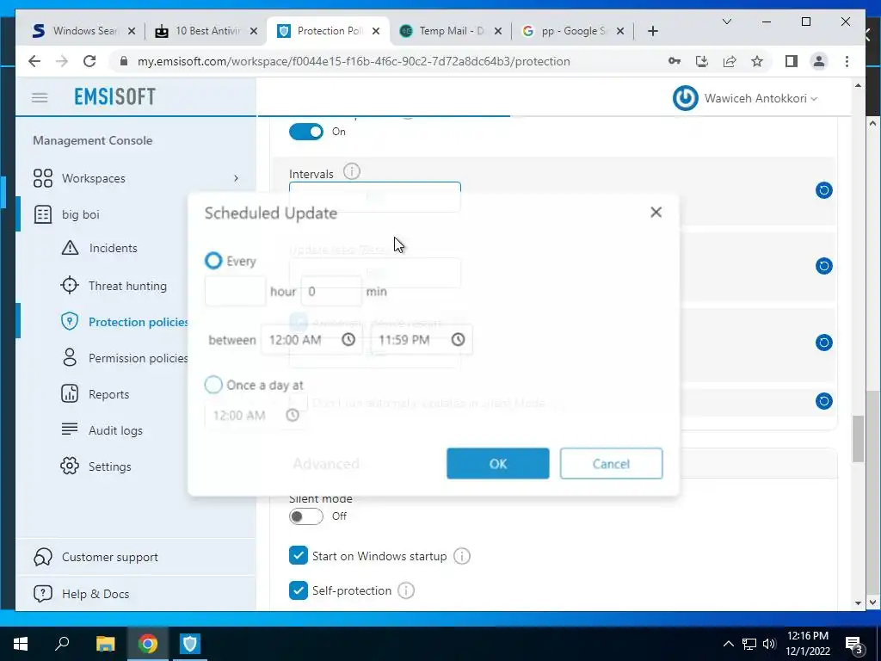881x661 pixels.
Task: Select the Every radio option
Action: tap(213, 260)
